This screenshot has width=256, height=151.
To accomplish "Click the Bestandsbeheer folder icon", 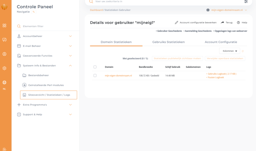I will (x=25, y=75).
